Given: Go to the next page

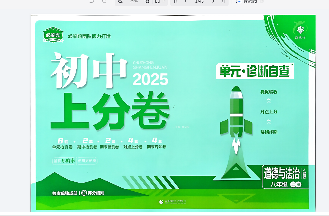Looking at the screenshot, I should (213, 1).
